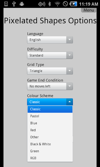Image resolution: width=100 pixels, height=167 pixels.
Task: Collapse the Colour Scheme Classic dropdown
Action: click(50, 102)
